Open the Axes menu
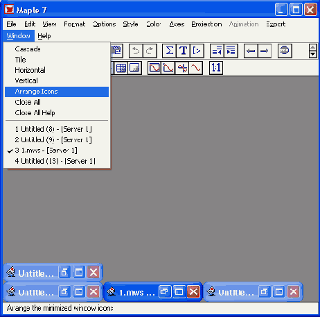This screenshot has width=320, height=317. pos(177,24)
